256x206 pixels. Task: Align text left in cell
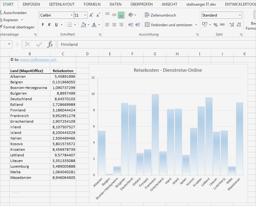[107, 25]
